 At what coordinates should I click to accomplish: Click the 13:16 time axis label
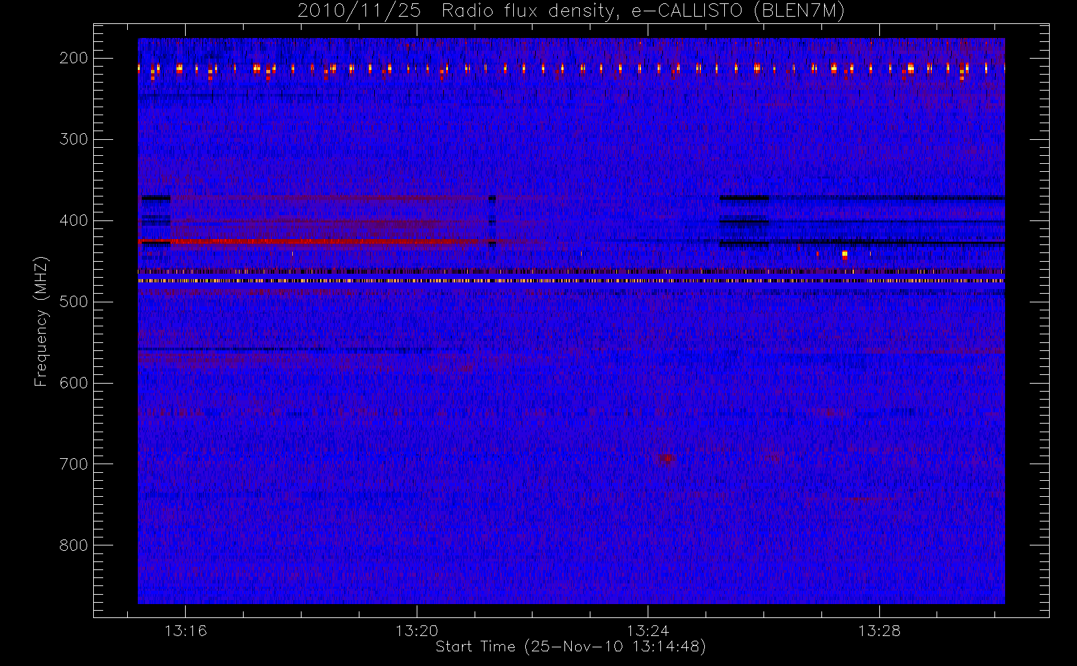click(186, 631)
